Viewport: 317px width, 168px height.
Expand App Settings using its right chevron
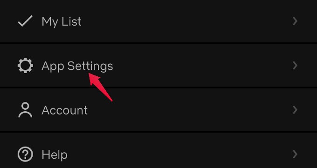click(295, 66)
